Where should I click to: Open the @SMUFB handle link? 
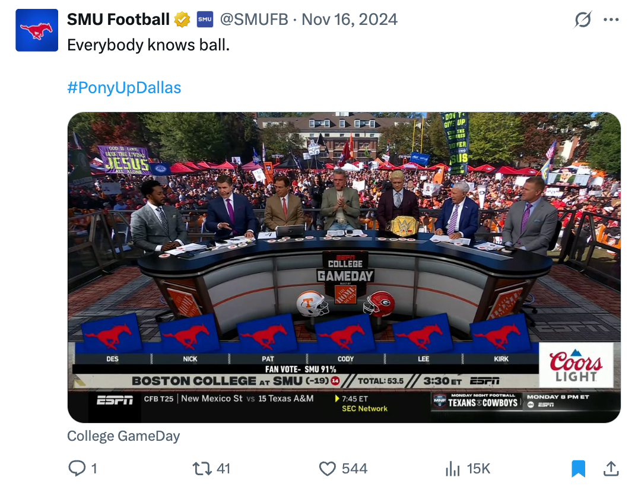(254, 20)
